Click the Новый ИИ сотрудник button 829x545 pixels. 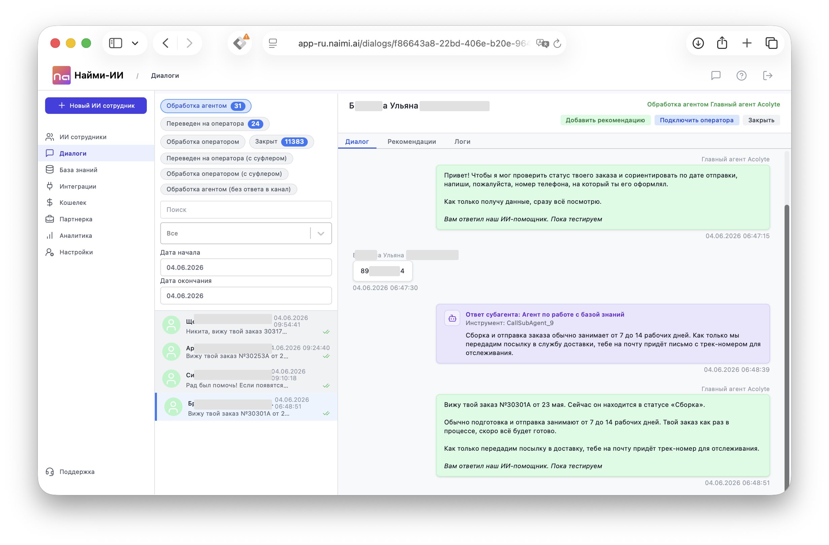[96, 105]
